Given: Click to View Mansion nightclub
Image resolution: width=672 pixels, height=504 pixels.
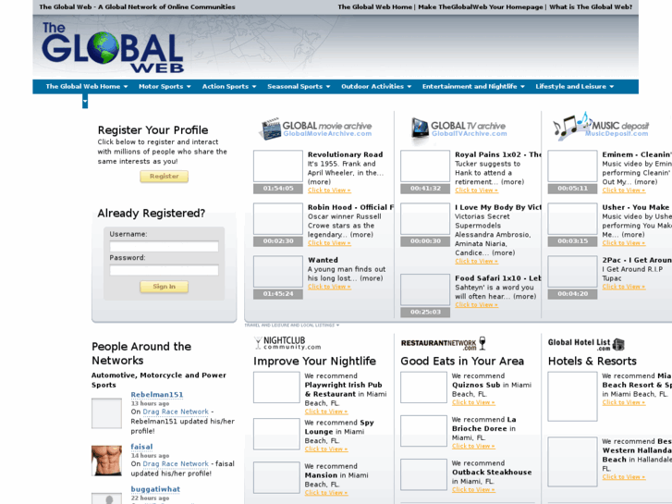Looking at the screenshot, I should [326, 493].
